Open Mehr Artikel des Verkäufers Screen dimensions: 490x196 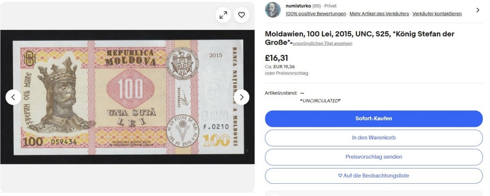coord(379,13)
